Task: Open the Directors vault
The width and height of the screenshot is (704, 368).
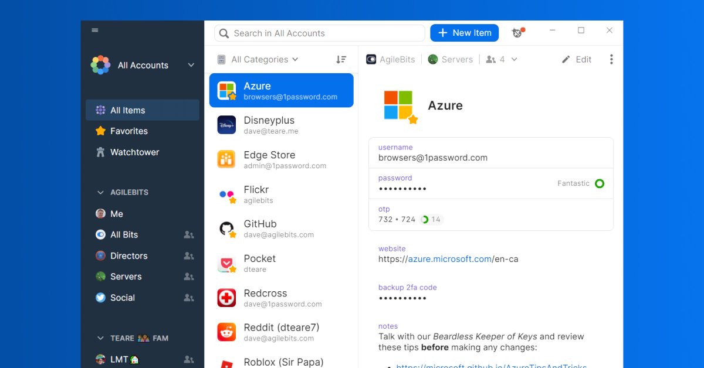Action: click(143, 255)
